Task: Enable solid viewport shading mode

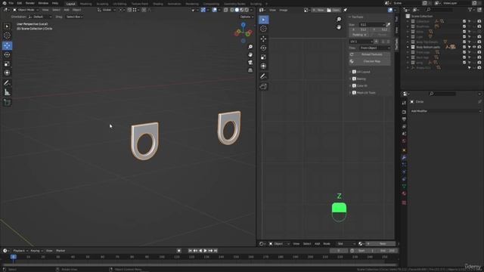Action: click(237, 10)
